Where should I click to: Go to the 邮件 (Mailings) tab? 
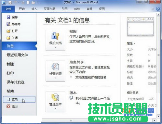77,9
